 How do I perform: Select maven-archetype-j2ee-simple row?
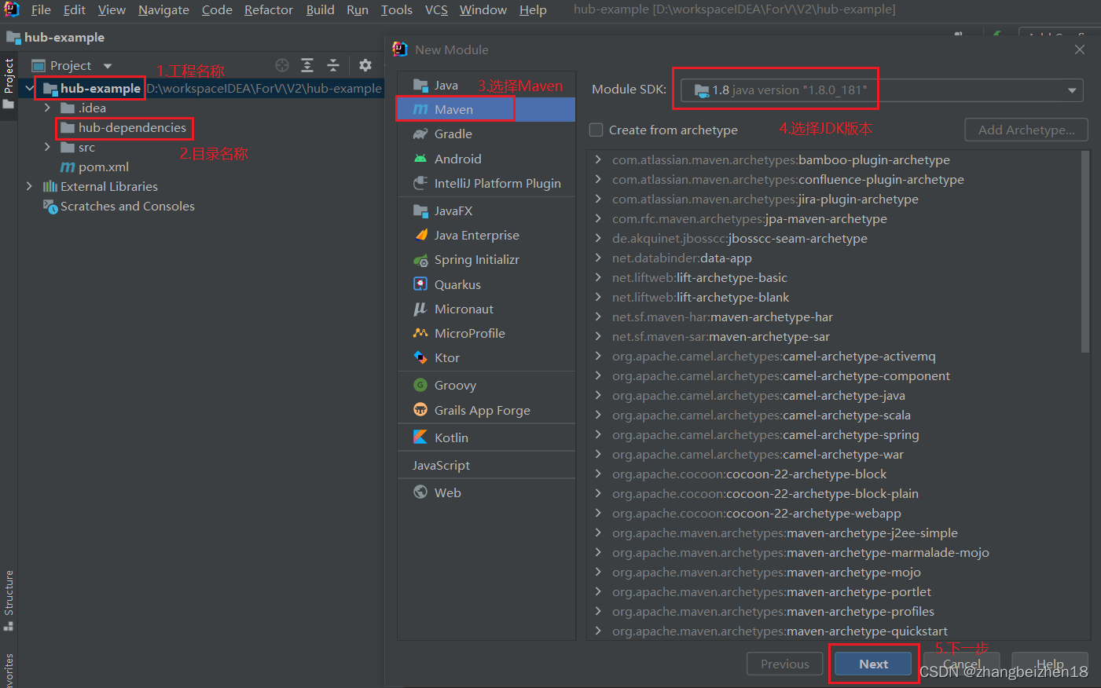(x=834, y=532)
